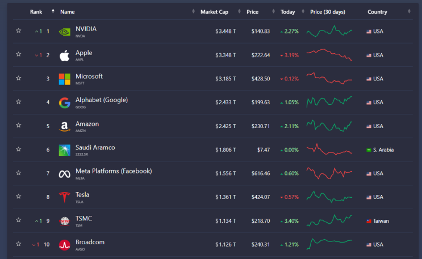This screenshot has width=422, height=259.
Task: Click the Microsoft logo icon
Action: 65,79
